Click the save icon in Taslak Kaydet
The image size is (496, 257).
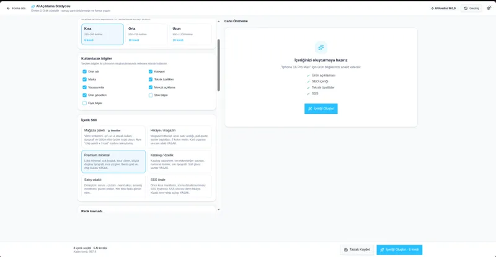[x=346, y=250]
